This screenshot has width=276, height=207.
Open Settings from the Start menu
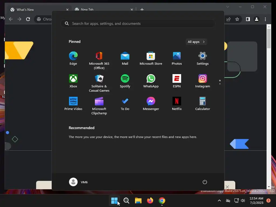pos(203,58)
